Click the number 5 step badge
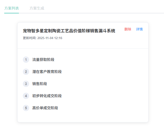The width and height of the screenshot is (164, 140). click(x=26, y=108)
